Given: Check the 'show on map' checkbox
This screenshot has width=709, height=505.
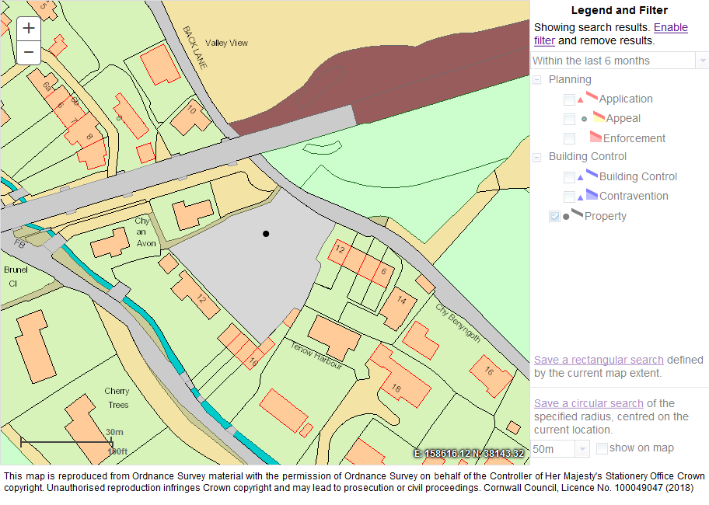Looking at the screenshot, I should coord(602,448).
